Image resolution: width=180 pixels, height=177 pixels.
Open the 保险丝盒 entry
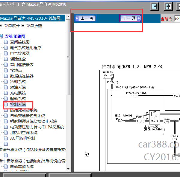(18, 59)
